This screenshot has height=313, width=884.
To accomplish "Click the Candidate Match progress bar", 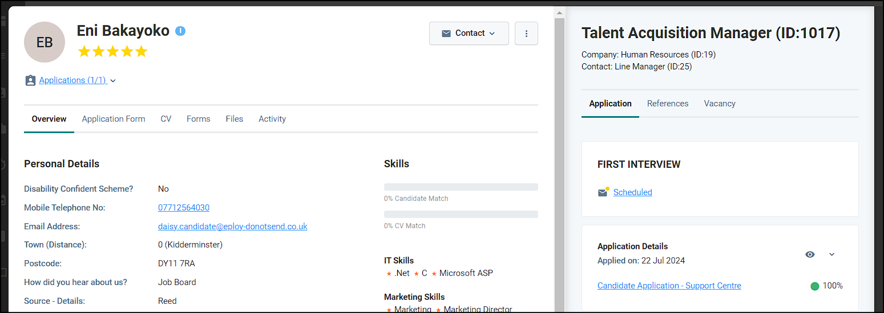I will tap(461, 187).
